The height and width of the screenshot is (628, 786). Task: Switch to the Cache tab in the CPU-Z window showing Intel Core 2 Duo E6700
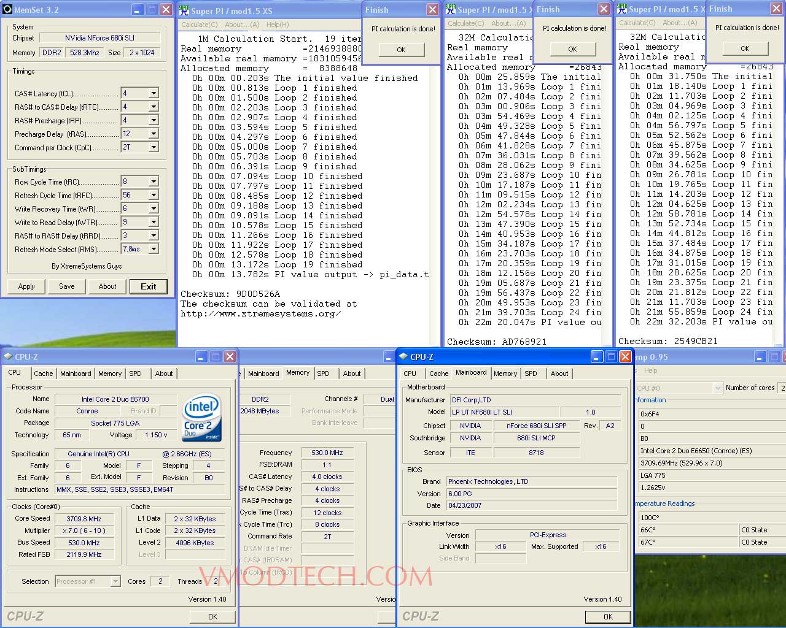tap(44, 373)
